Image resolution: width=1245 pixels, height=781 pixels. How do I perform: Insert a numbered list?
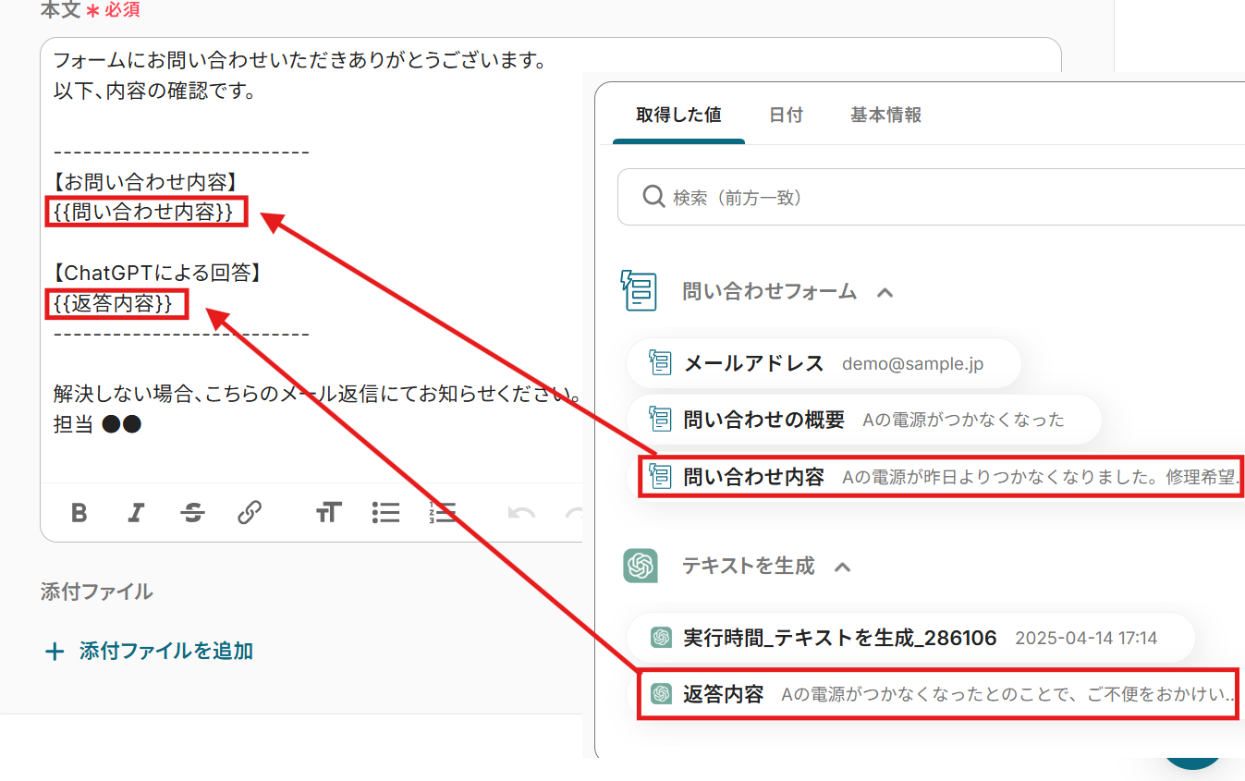(443, 513)
